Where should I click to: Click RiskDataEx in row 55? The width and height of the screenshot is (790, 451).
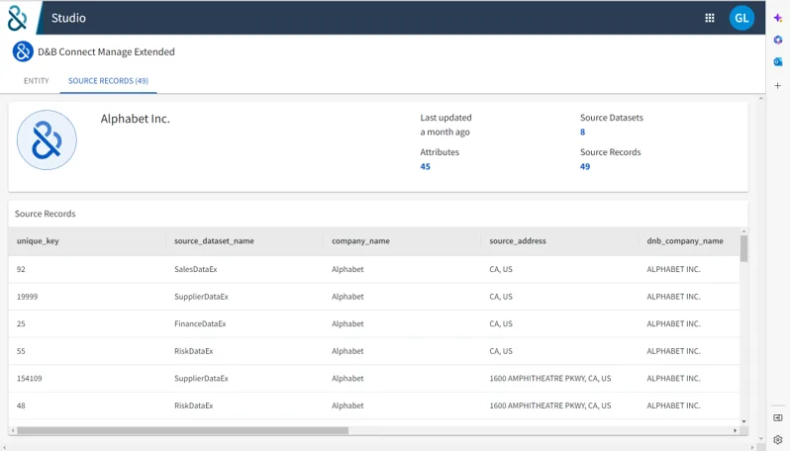pyautogui.click(x=193, y=351)
